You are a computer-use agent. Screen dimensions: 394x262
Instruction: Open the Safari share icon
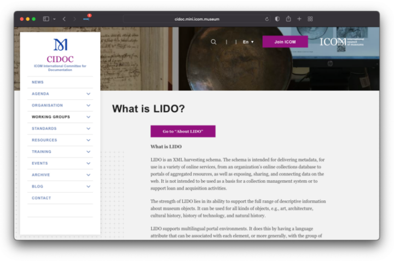pyautogui.click(x=288, y=19)
